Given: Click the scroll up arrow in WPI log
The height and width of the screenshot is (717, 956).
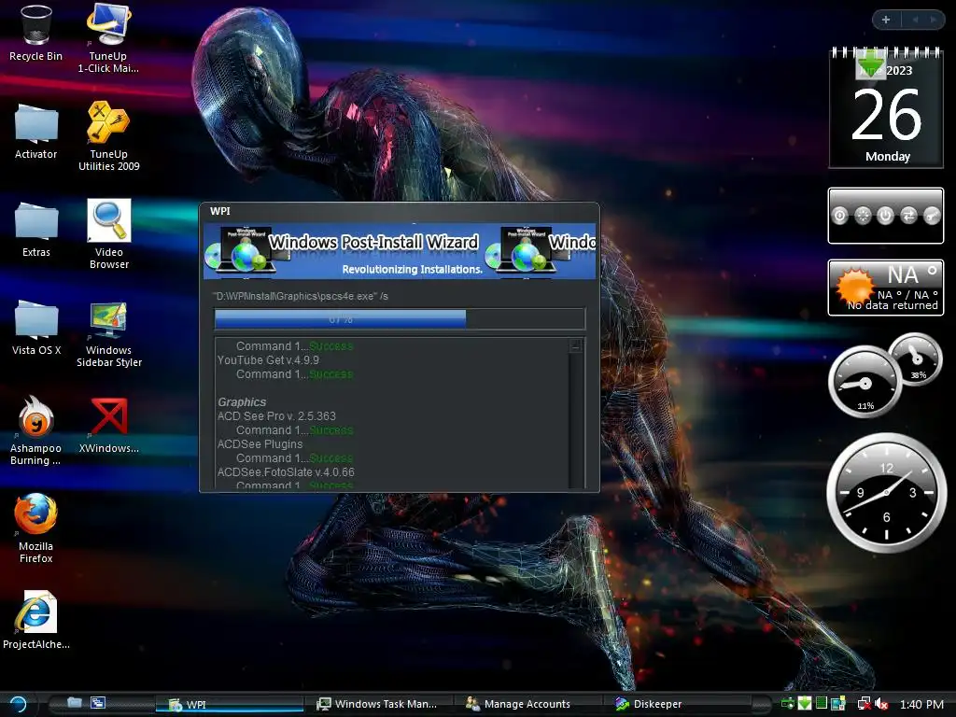Looking at the screenshot, I should click(x=575, y=345).
